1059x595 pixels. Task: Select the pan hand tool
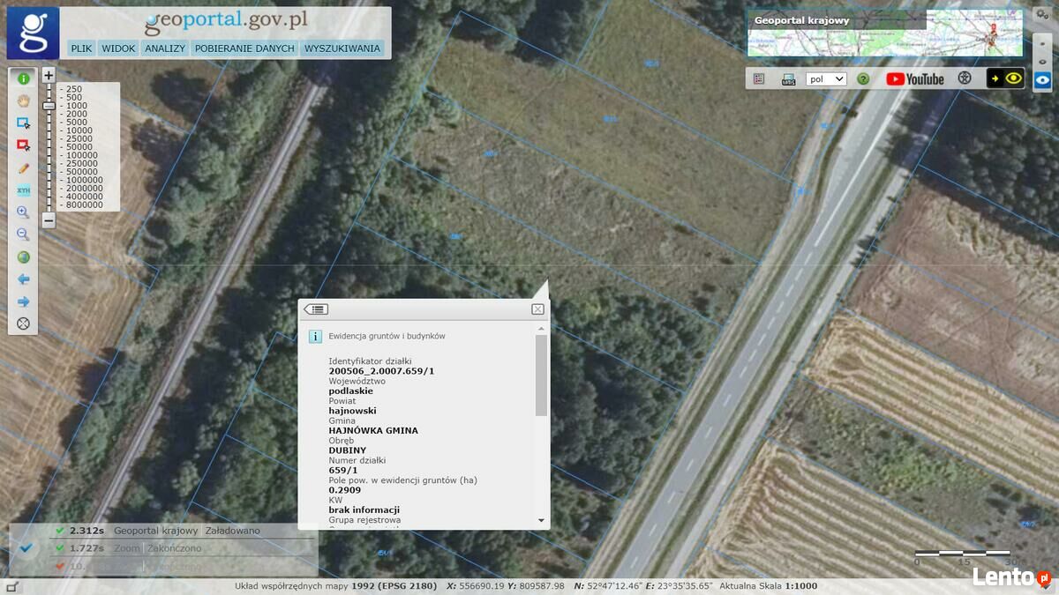[x=23, y=100]
